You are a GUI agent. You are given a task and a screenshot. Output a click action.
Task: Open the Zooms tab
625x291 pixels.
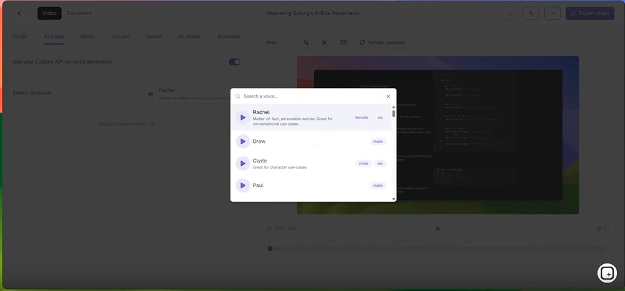click(x=154, y=36)
